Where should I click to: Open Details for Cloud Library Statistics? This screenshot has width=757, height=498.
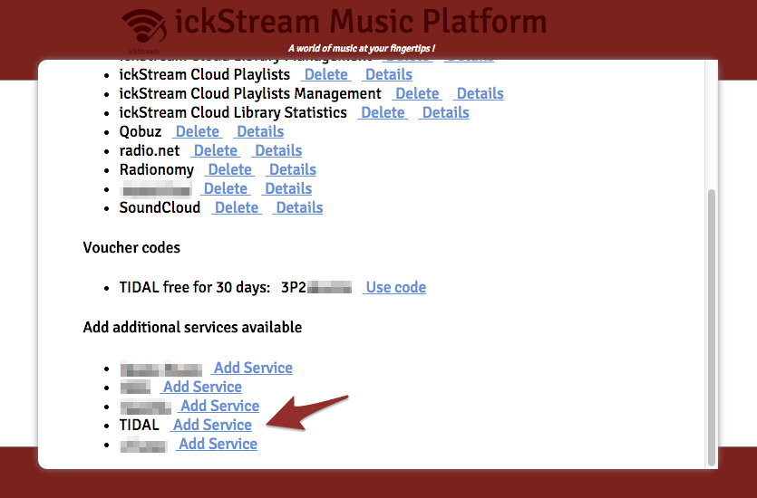(446, 112)
